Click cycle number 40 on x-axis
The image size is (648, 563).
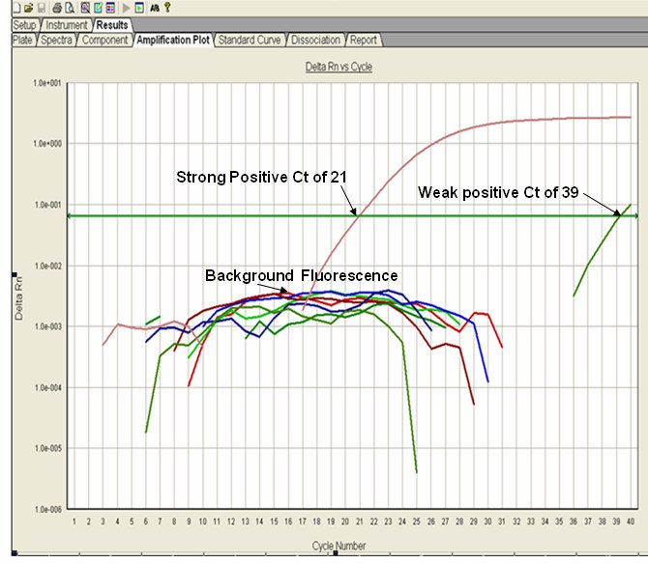[x=631, y=521]
